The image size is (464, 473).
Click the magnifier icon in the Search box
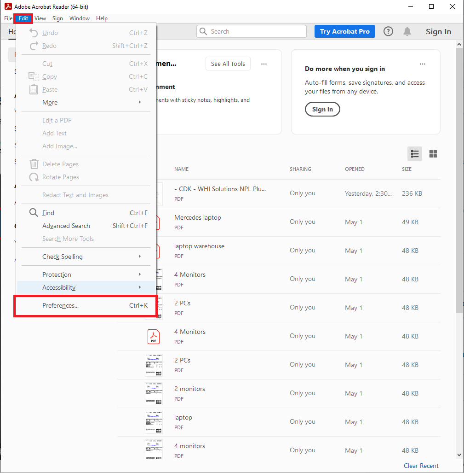pyautogui.click(x=203, y=31)
